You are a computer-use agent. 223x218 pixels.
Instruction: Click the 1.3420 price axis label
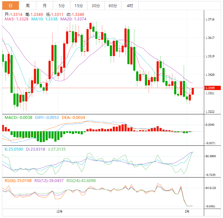[x=210, y=75]
